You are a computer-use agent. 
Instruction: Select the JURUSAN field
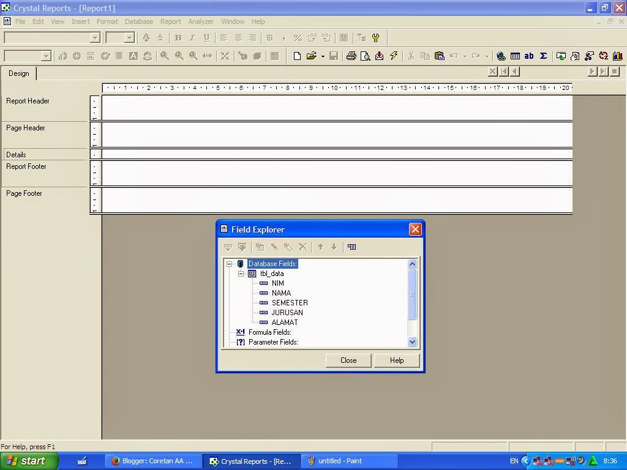(287, 313)
